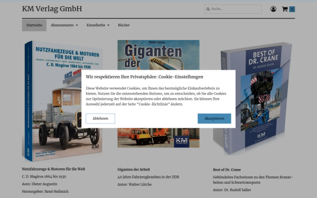Click text 'Auto: Dieter Augustin'
The width and height of the screenshot is (317, 198).
(40, 184)
